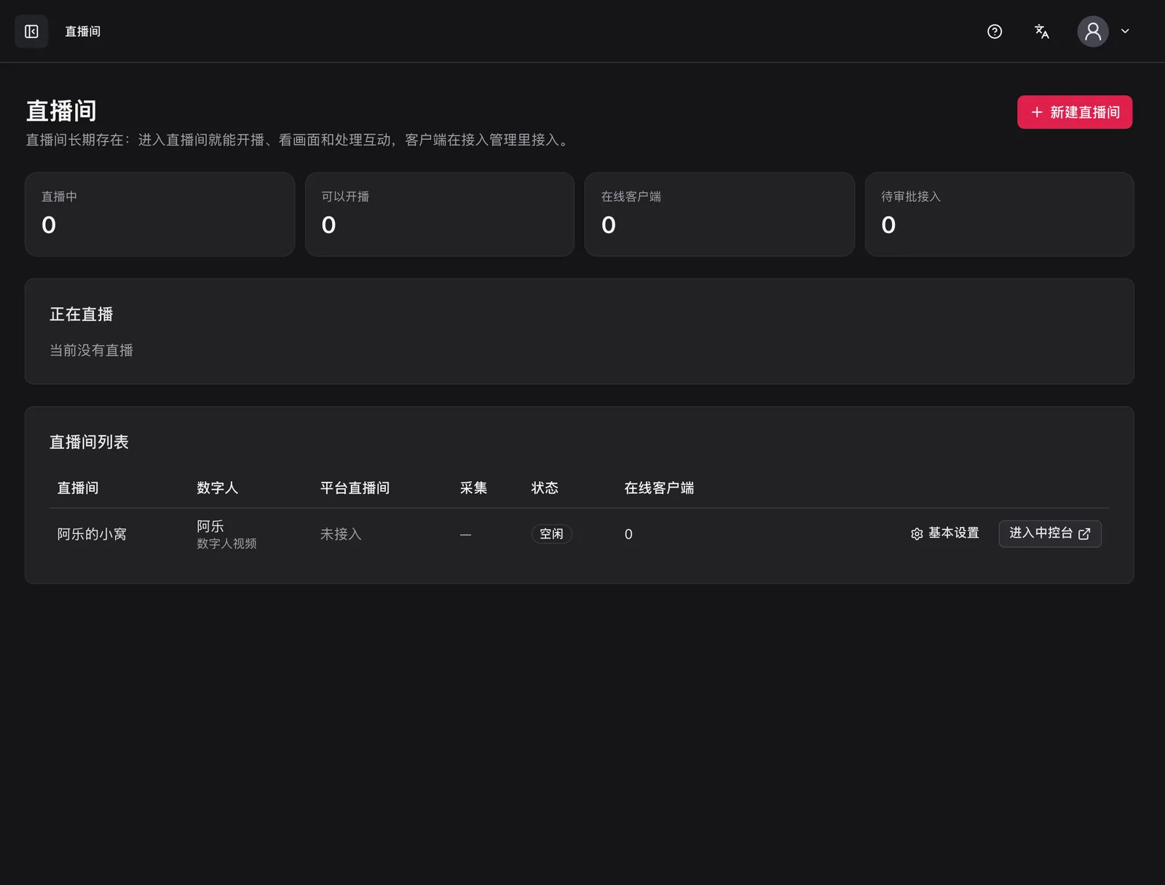The image size is (1165, 885).
Task: Click 进入中控台 button
Action: 1050,533
